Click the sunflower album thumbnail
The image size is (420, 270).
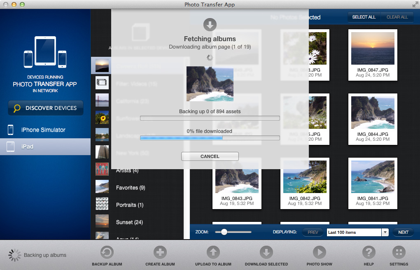pos(102,117)
